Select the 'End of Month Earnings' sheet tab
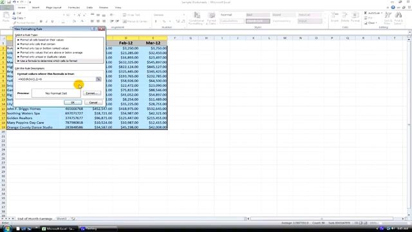The height and width of the screenshot is (232, 412). 35,219
